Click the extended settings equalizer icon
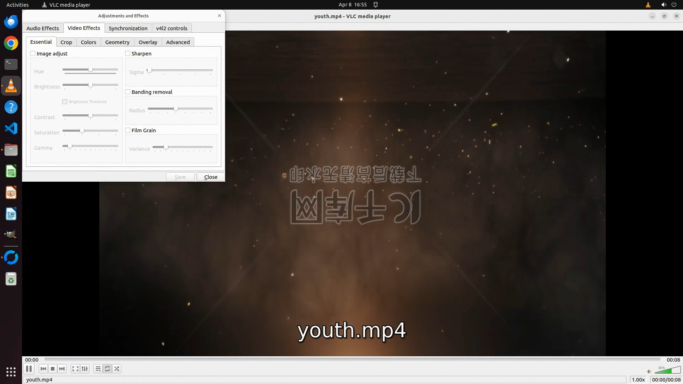Viewport: 683px width, 384px height. 85,369
